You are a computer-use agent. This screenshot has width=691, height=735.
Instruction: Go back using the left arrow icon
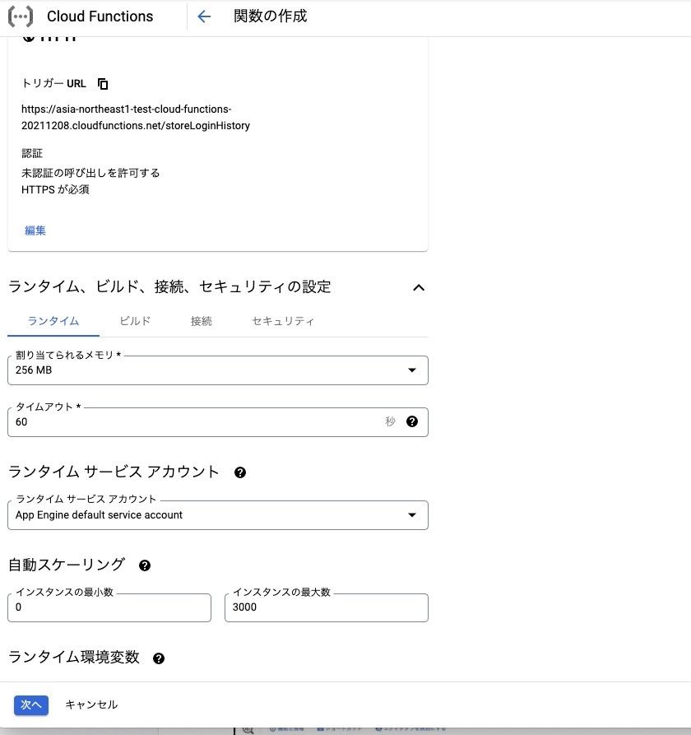(x=204, y=16)
